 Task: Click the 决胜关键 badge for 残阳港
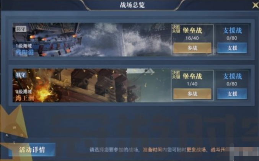coord(176,29)
